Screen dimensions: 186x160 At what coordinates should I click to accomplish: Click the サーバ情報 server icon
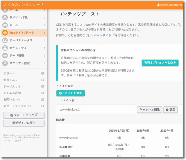(5, 55)
